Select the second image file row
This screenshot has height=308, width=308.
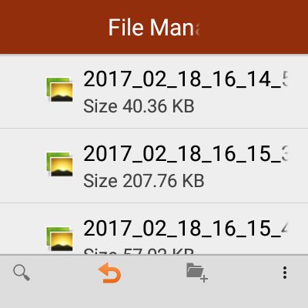(x=154, y=166)
